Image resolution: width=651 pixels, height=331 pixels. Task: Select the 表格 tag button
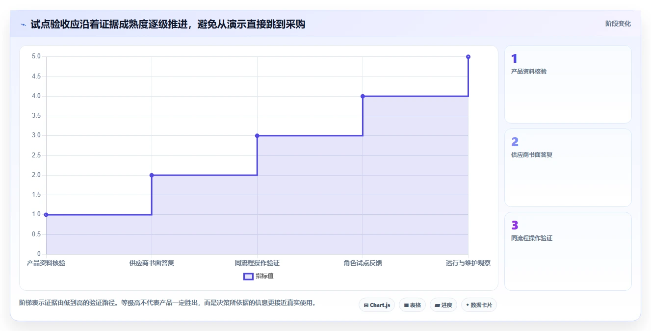pyautogui.click(x=412, y=305)
